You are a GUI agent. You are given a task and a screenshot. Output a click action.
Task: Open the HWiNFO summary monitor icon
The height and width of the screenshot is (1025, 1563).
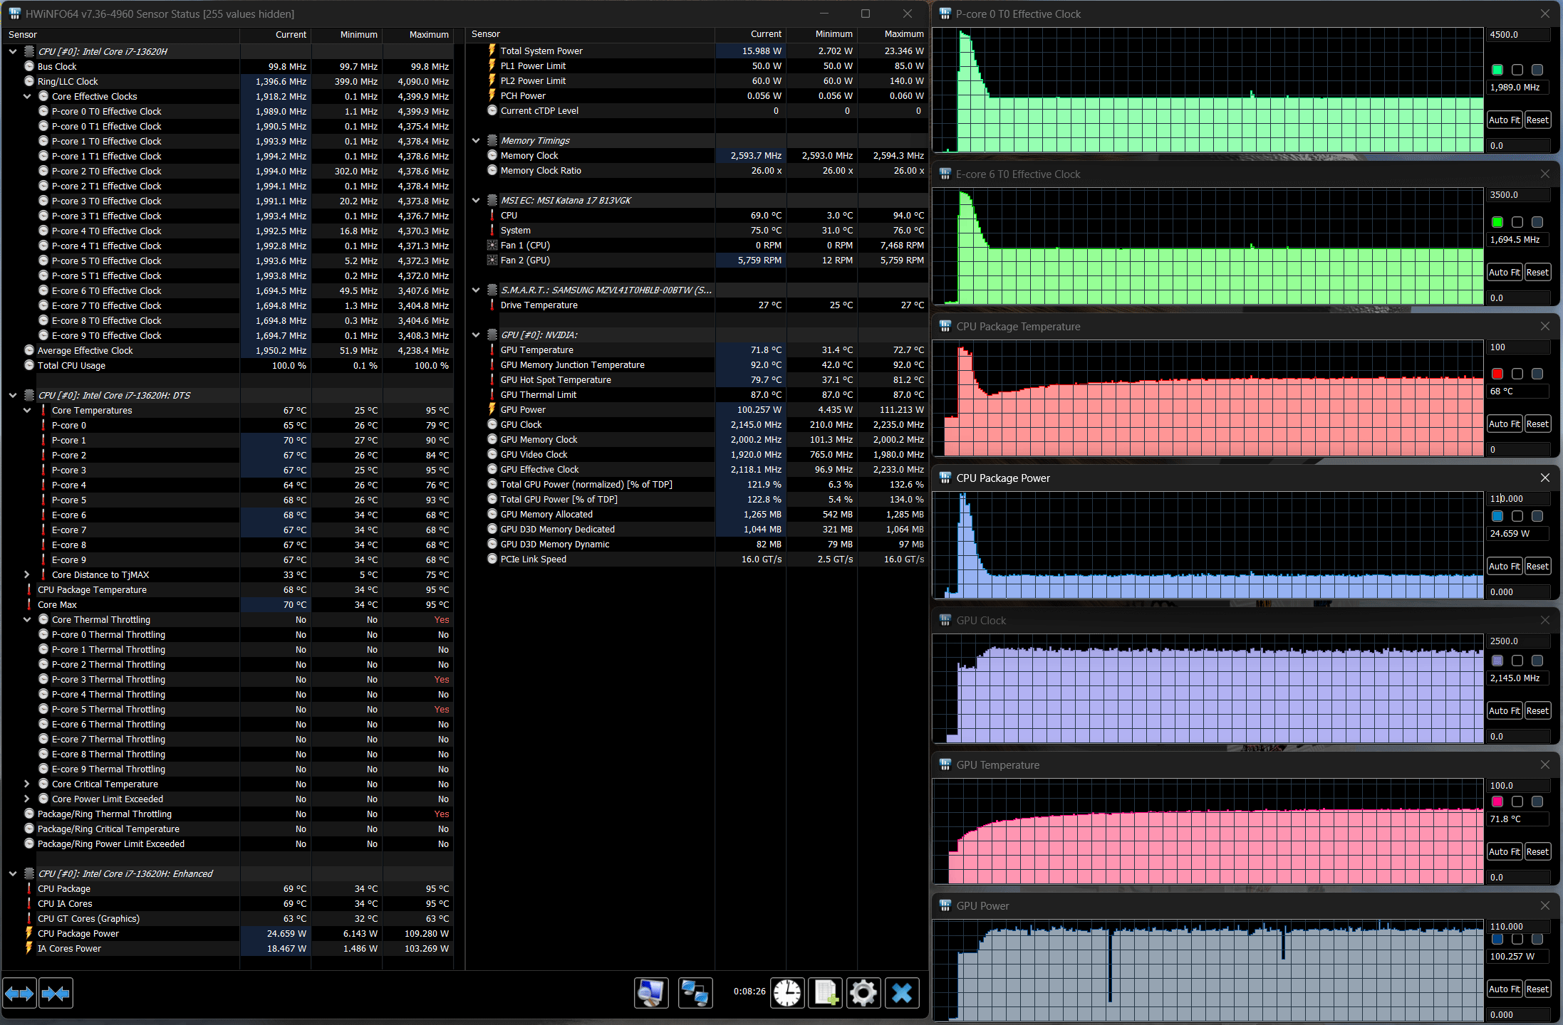point(651,993)
